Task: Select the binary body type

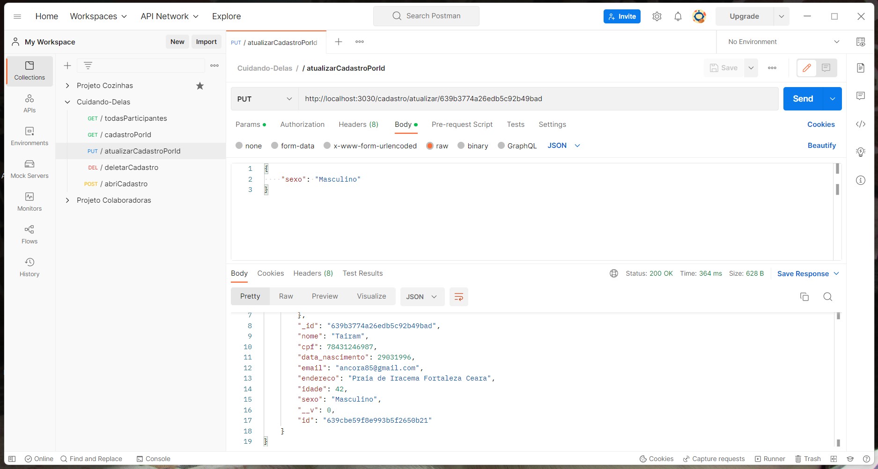Action: pyautogui.click(x=473, y=146)
